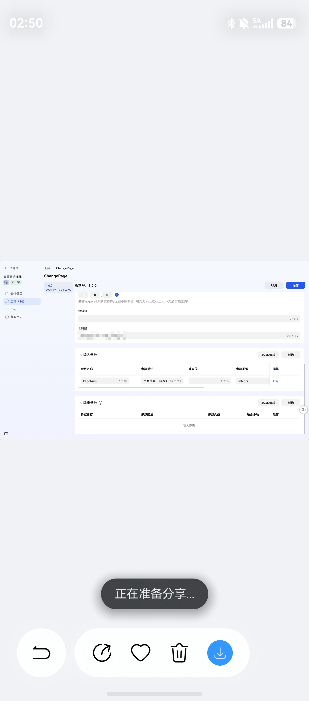
Task: Click the plugin device icon under 云星图端插件
Action: 6,282
